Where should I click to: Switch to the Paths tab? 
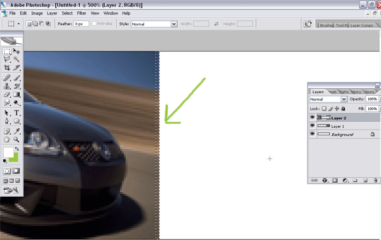[344, 92]
